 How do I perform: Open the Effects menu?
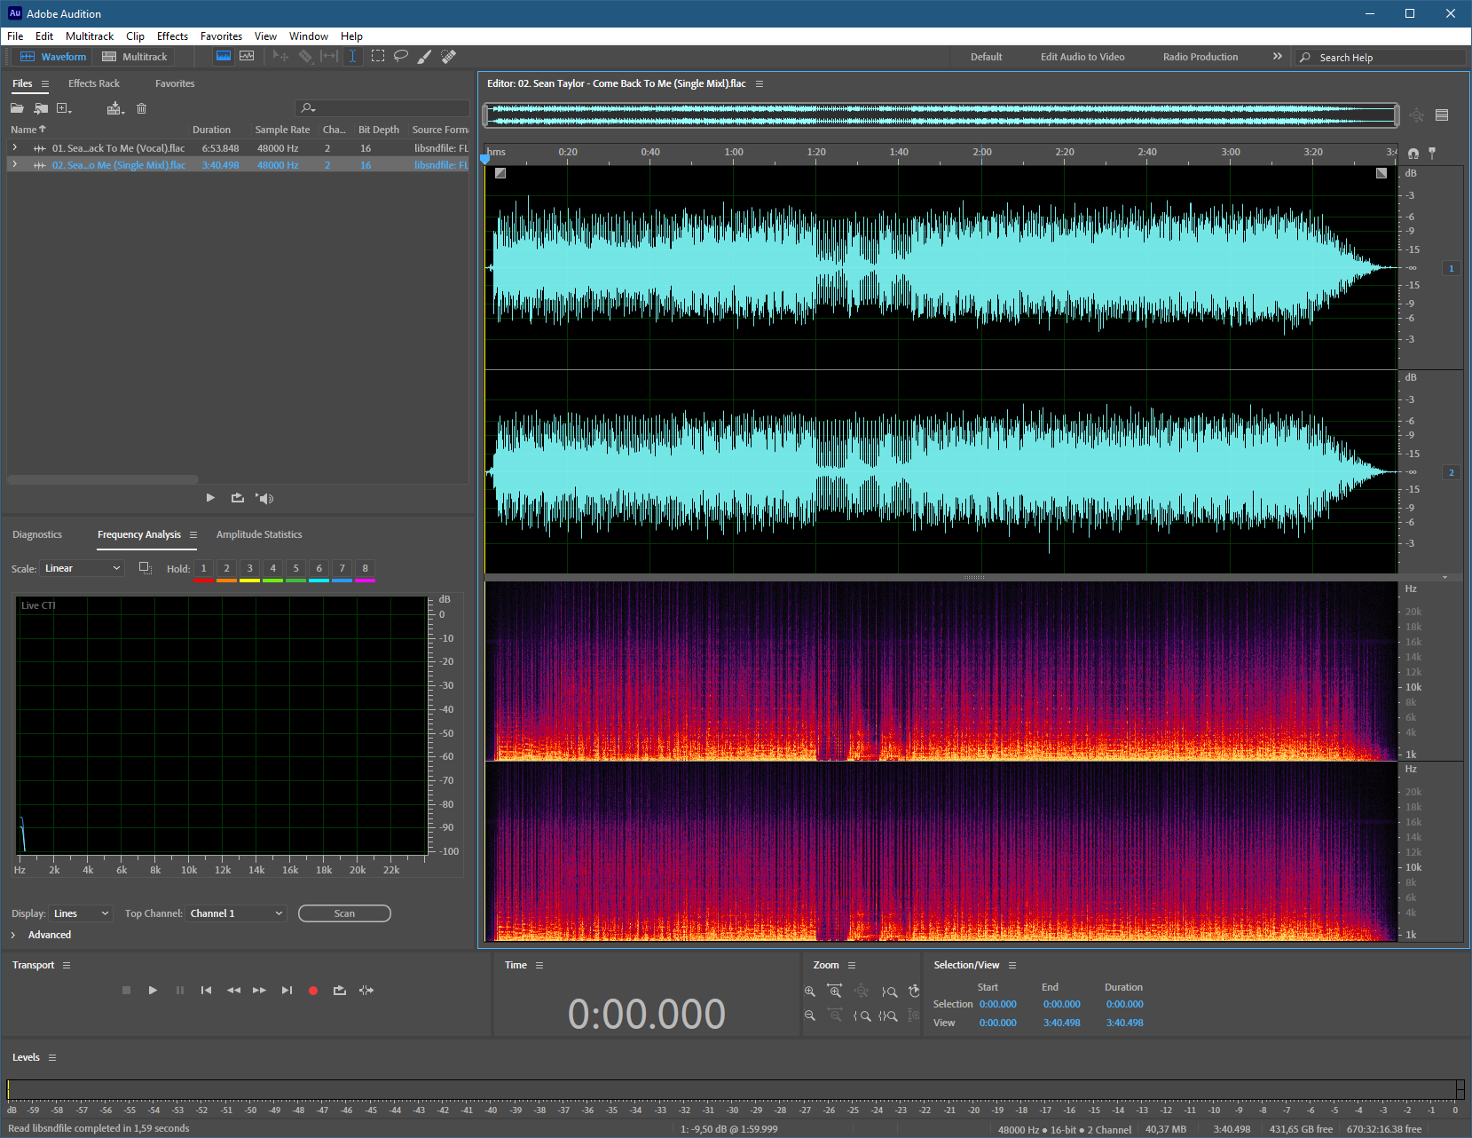[172, 36]
